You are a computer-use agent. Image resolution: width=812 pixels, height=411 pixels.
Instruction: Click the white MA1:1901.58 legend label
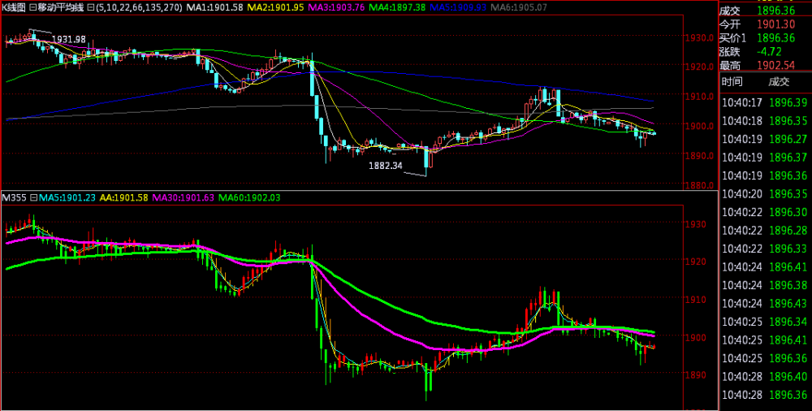(x=214, y=7)
